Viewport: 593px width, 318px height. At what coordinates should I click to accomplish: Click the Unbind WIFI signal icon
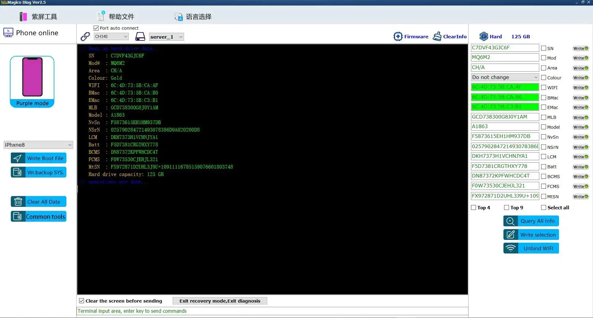click(x=511, y=248)
